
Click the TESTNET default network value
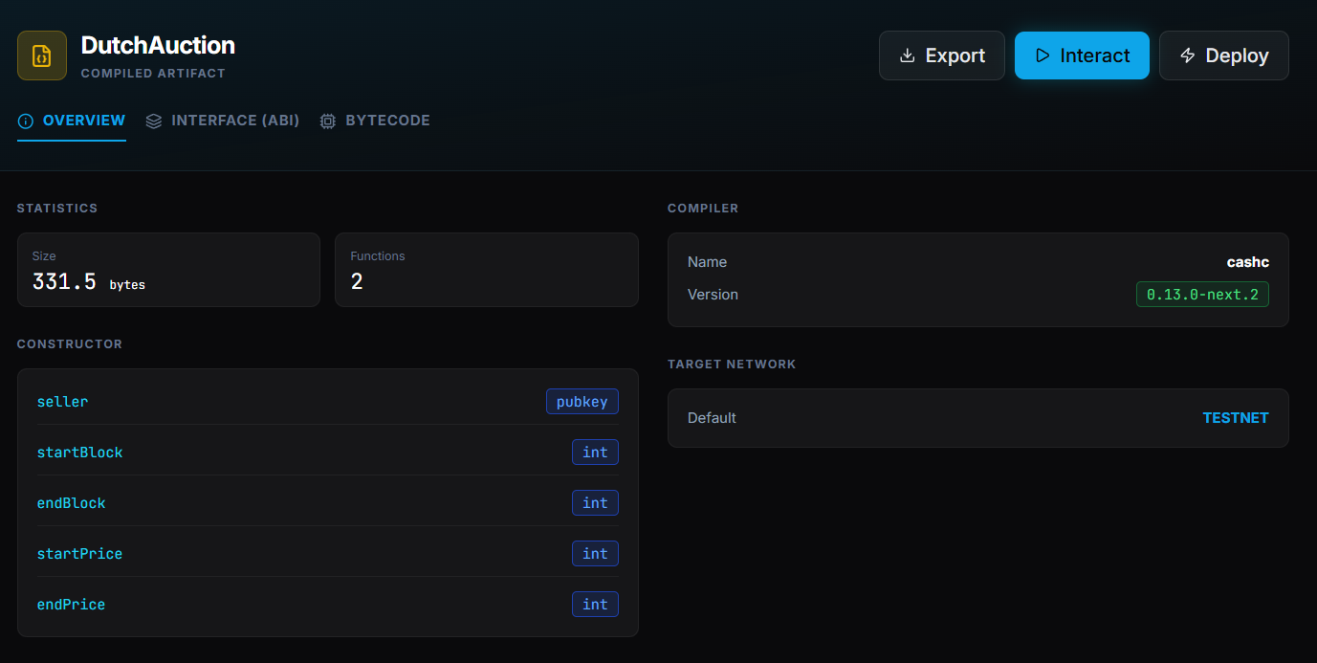point(1235,418)
